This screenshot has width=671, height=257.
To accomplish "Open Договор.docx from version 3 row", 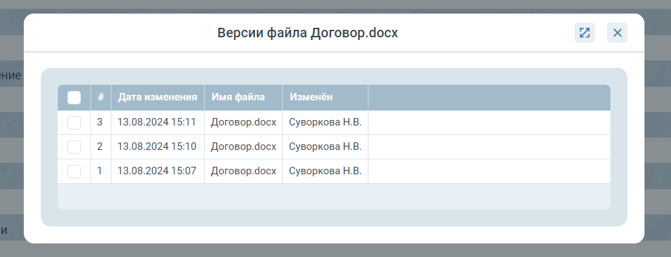I will point(243,122).
